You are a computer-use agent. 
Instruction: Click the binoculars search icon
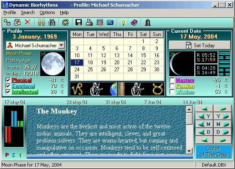point(52,22)
